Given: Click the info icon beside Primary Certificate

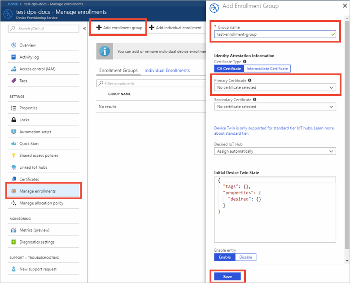Looking at the screenshot, I should [x=249, y=80].
